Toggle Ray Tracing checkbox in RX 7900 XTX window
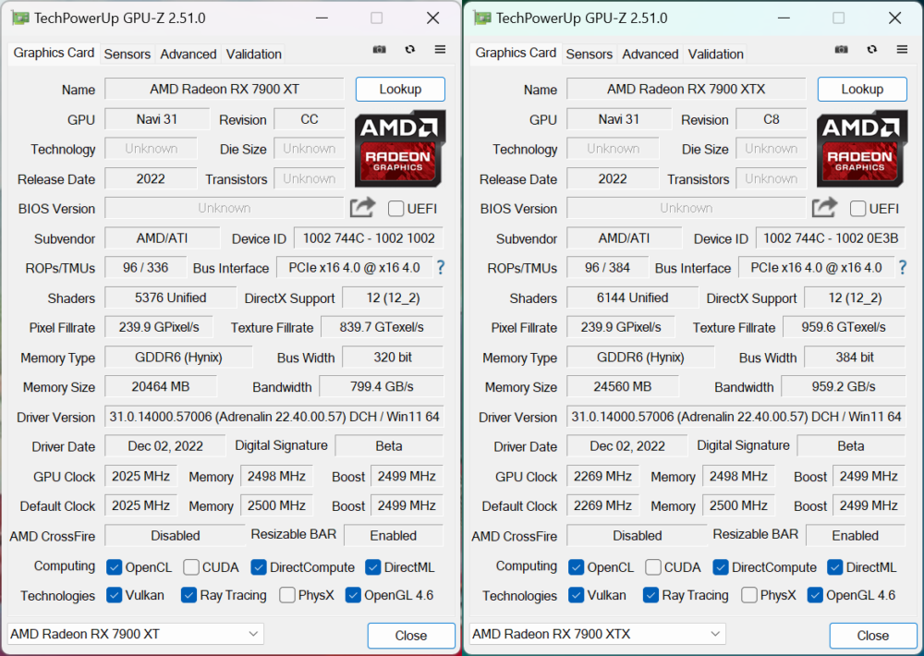 point(650,595)
